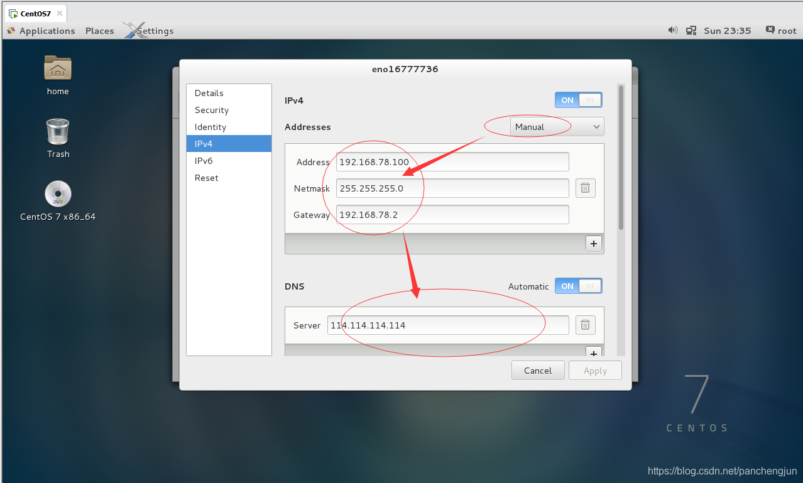Screen dimensions: 803x483
Task: Select the Details section
Action: (229, 93)
